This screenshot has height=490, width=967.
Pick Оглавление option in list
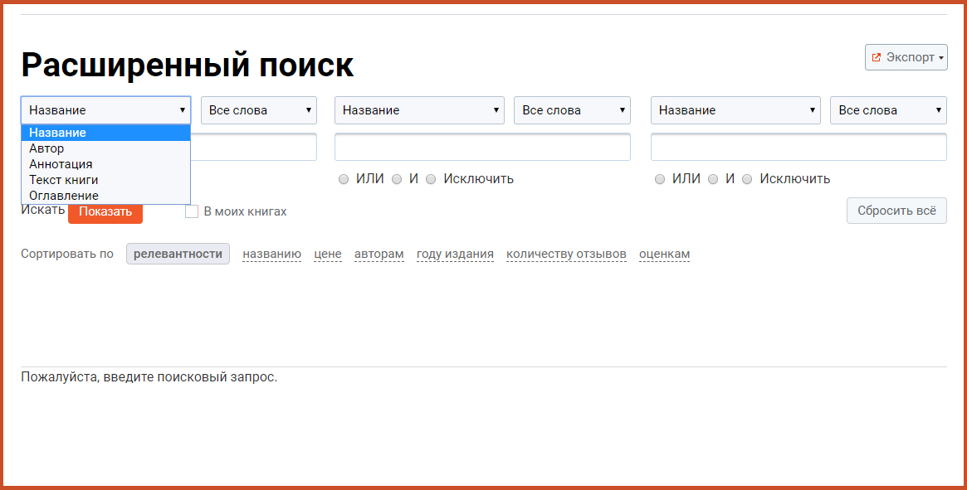click(105, 196)
